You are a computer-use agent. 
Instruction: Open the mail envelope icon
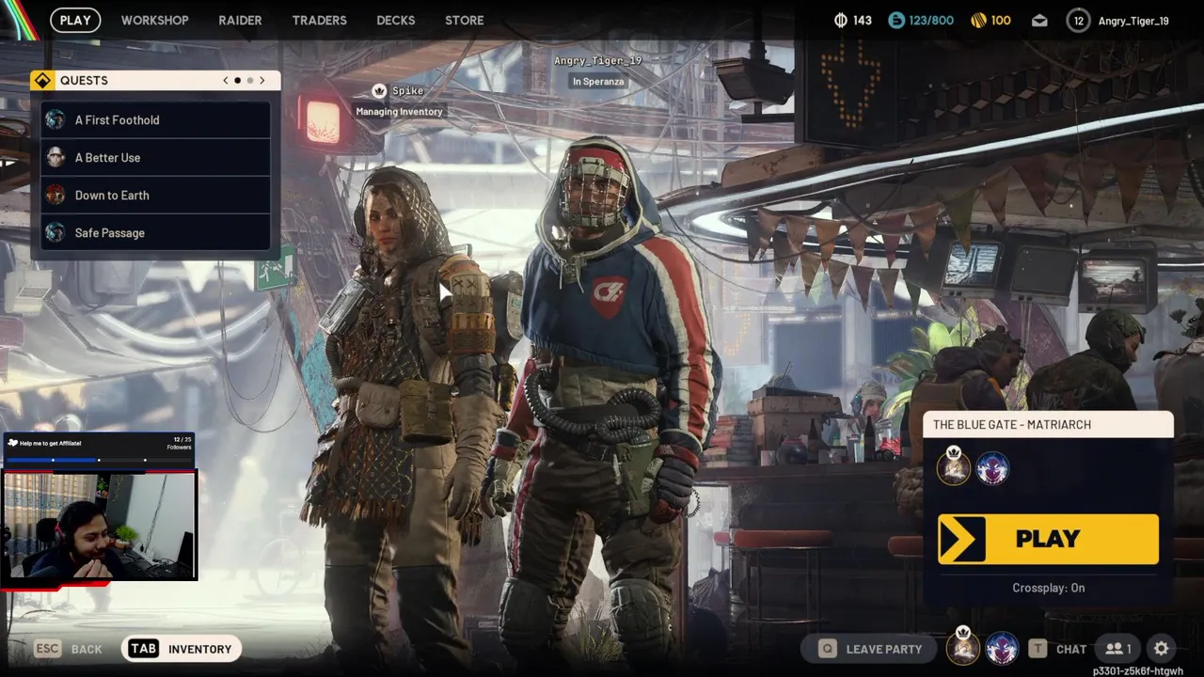click(x=1039, y=21)
